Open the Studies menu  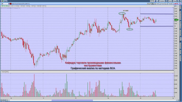(170, 4)
